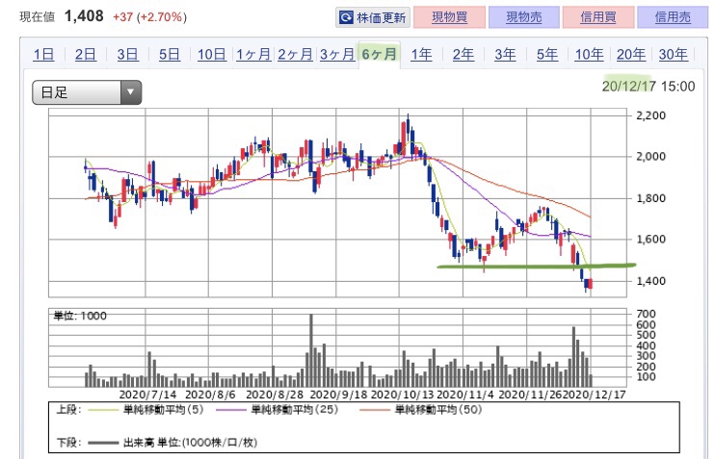Switch to the 3ヶ月 chart period
The height and width of the screenshot is (459, 715).
[x=337, y=54]
